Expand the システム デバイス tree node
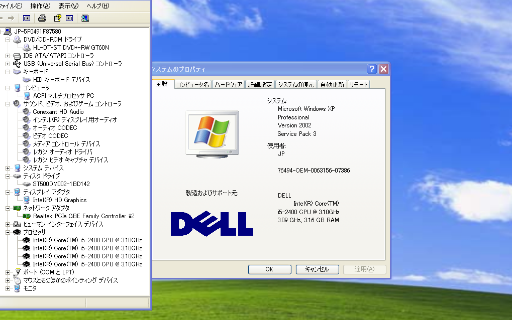 (9, 168)
